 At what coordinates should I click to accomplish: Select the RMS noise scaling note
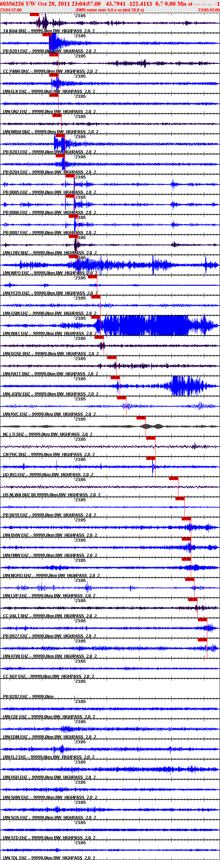coord(110,10)
